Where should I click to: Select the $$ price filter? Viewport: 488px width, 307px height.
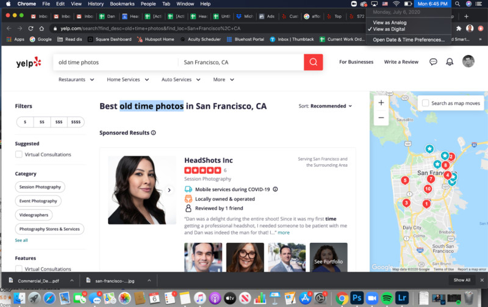tap(42, 122)
